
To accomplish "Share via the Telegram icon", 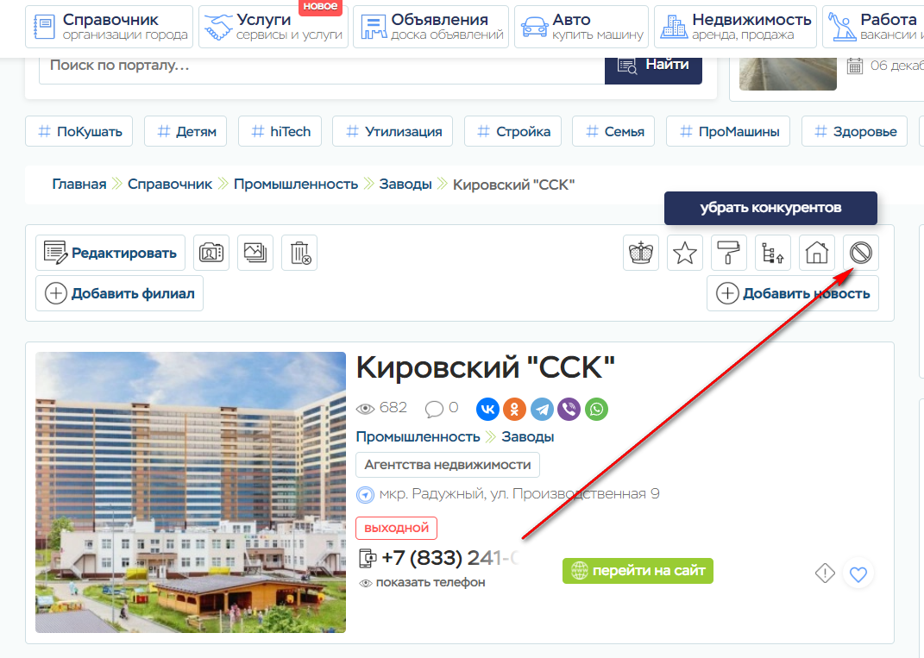I will click(x=542, y=409).
